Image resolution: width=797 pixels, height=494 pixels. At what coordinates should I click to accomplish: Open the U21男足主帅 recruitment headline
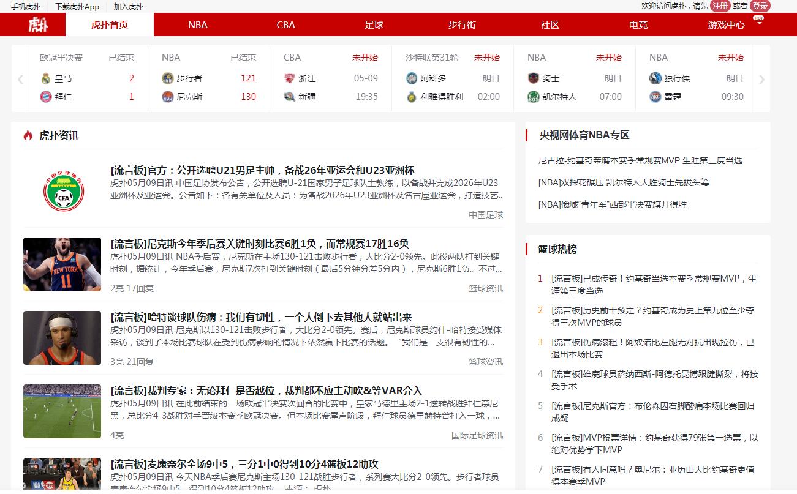[x=263, y=170]
